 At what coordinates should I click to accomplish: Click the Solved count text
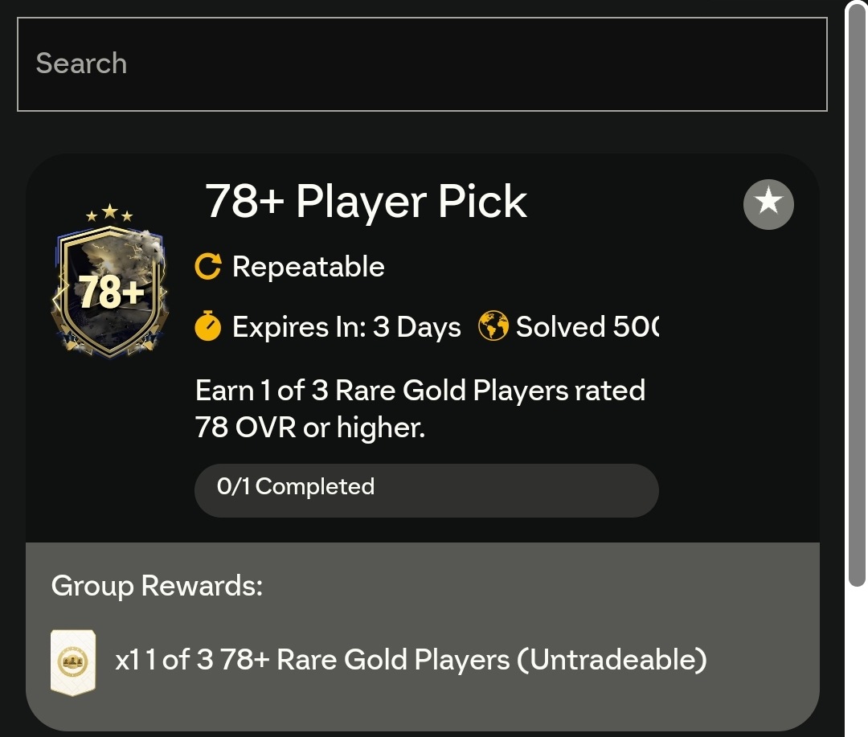pyautogui.click(x=588, y=326)
